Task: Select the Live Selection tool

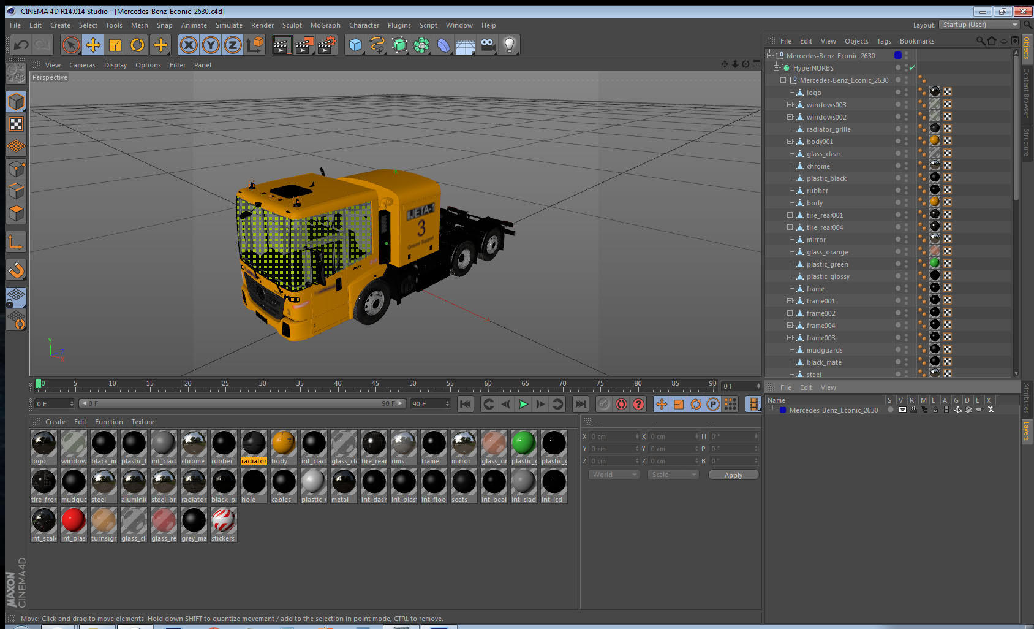Action: (x=71, y=45)
